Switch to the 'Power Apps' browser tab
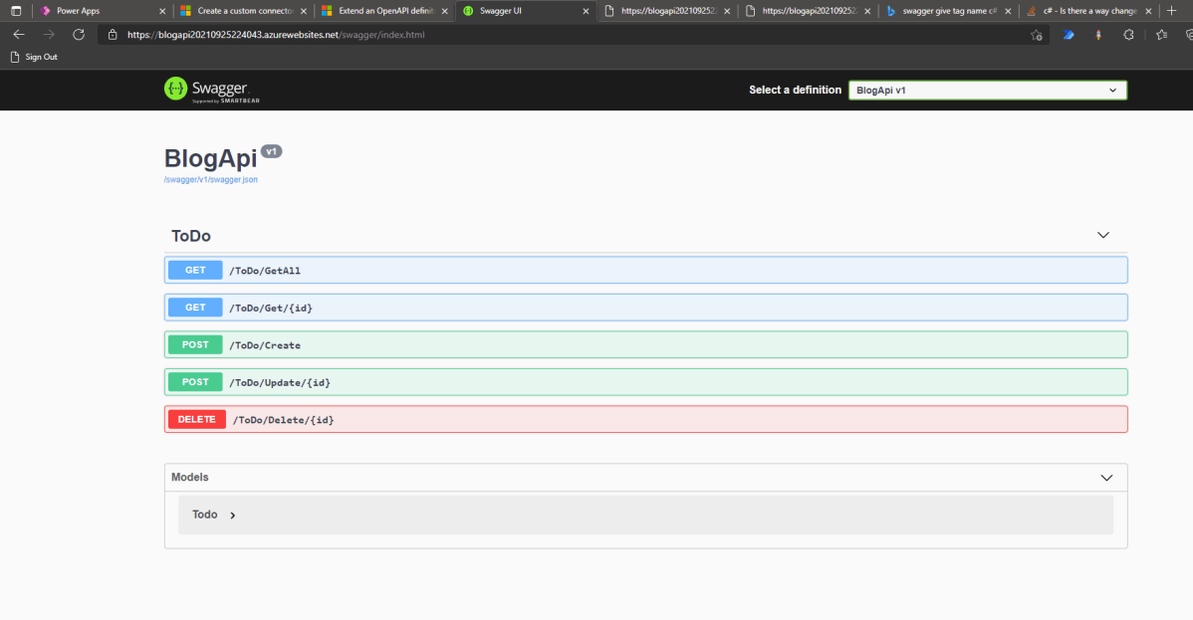 tap(80, 13)
